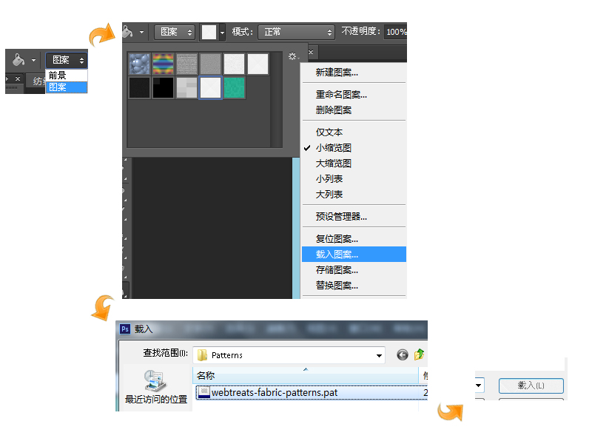Select the small thumbnail view option
The height and width of the screenshot is (444, 592).
333,148
